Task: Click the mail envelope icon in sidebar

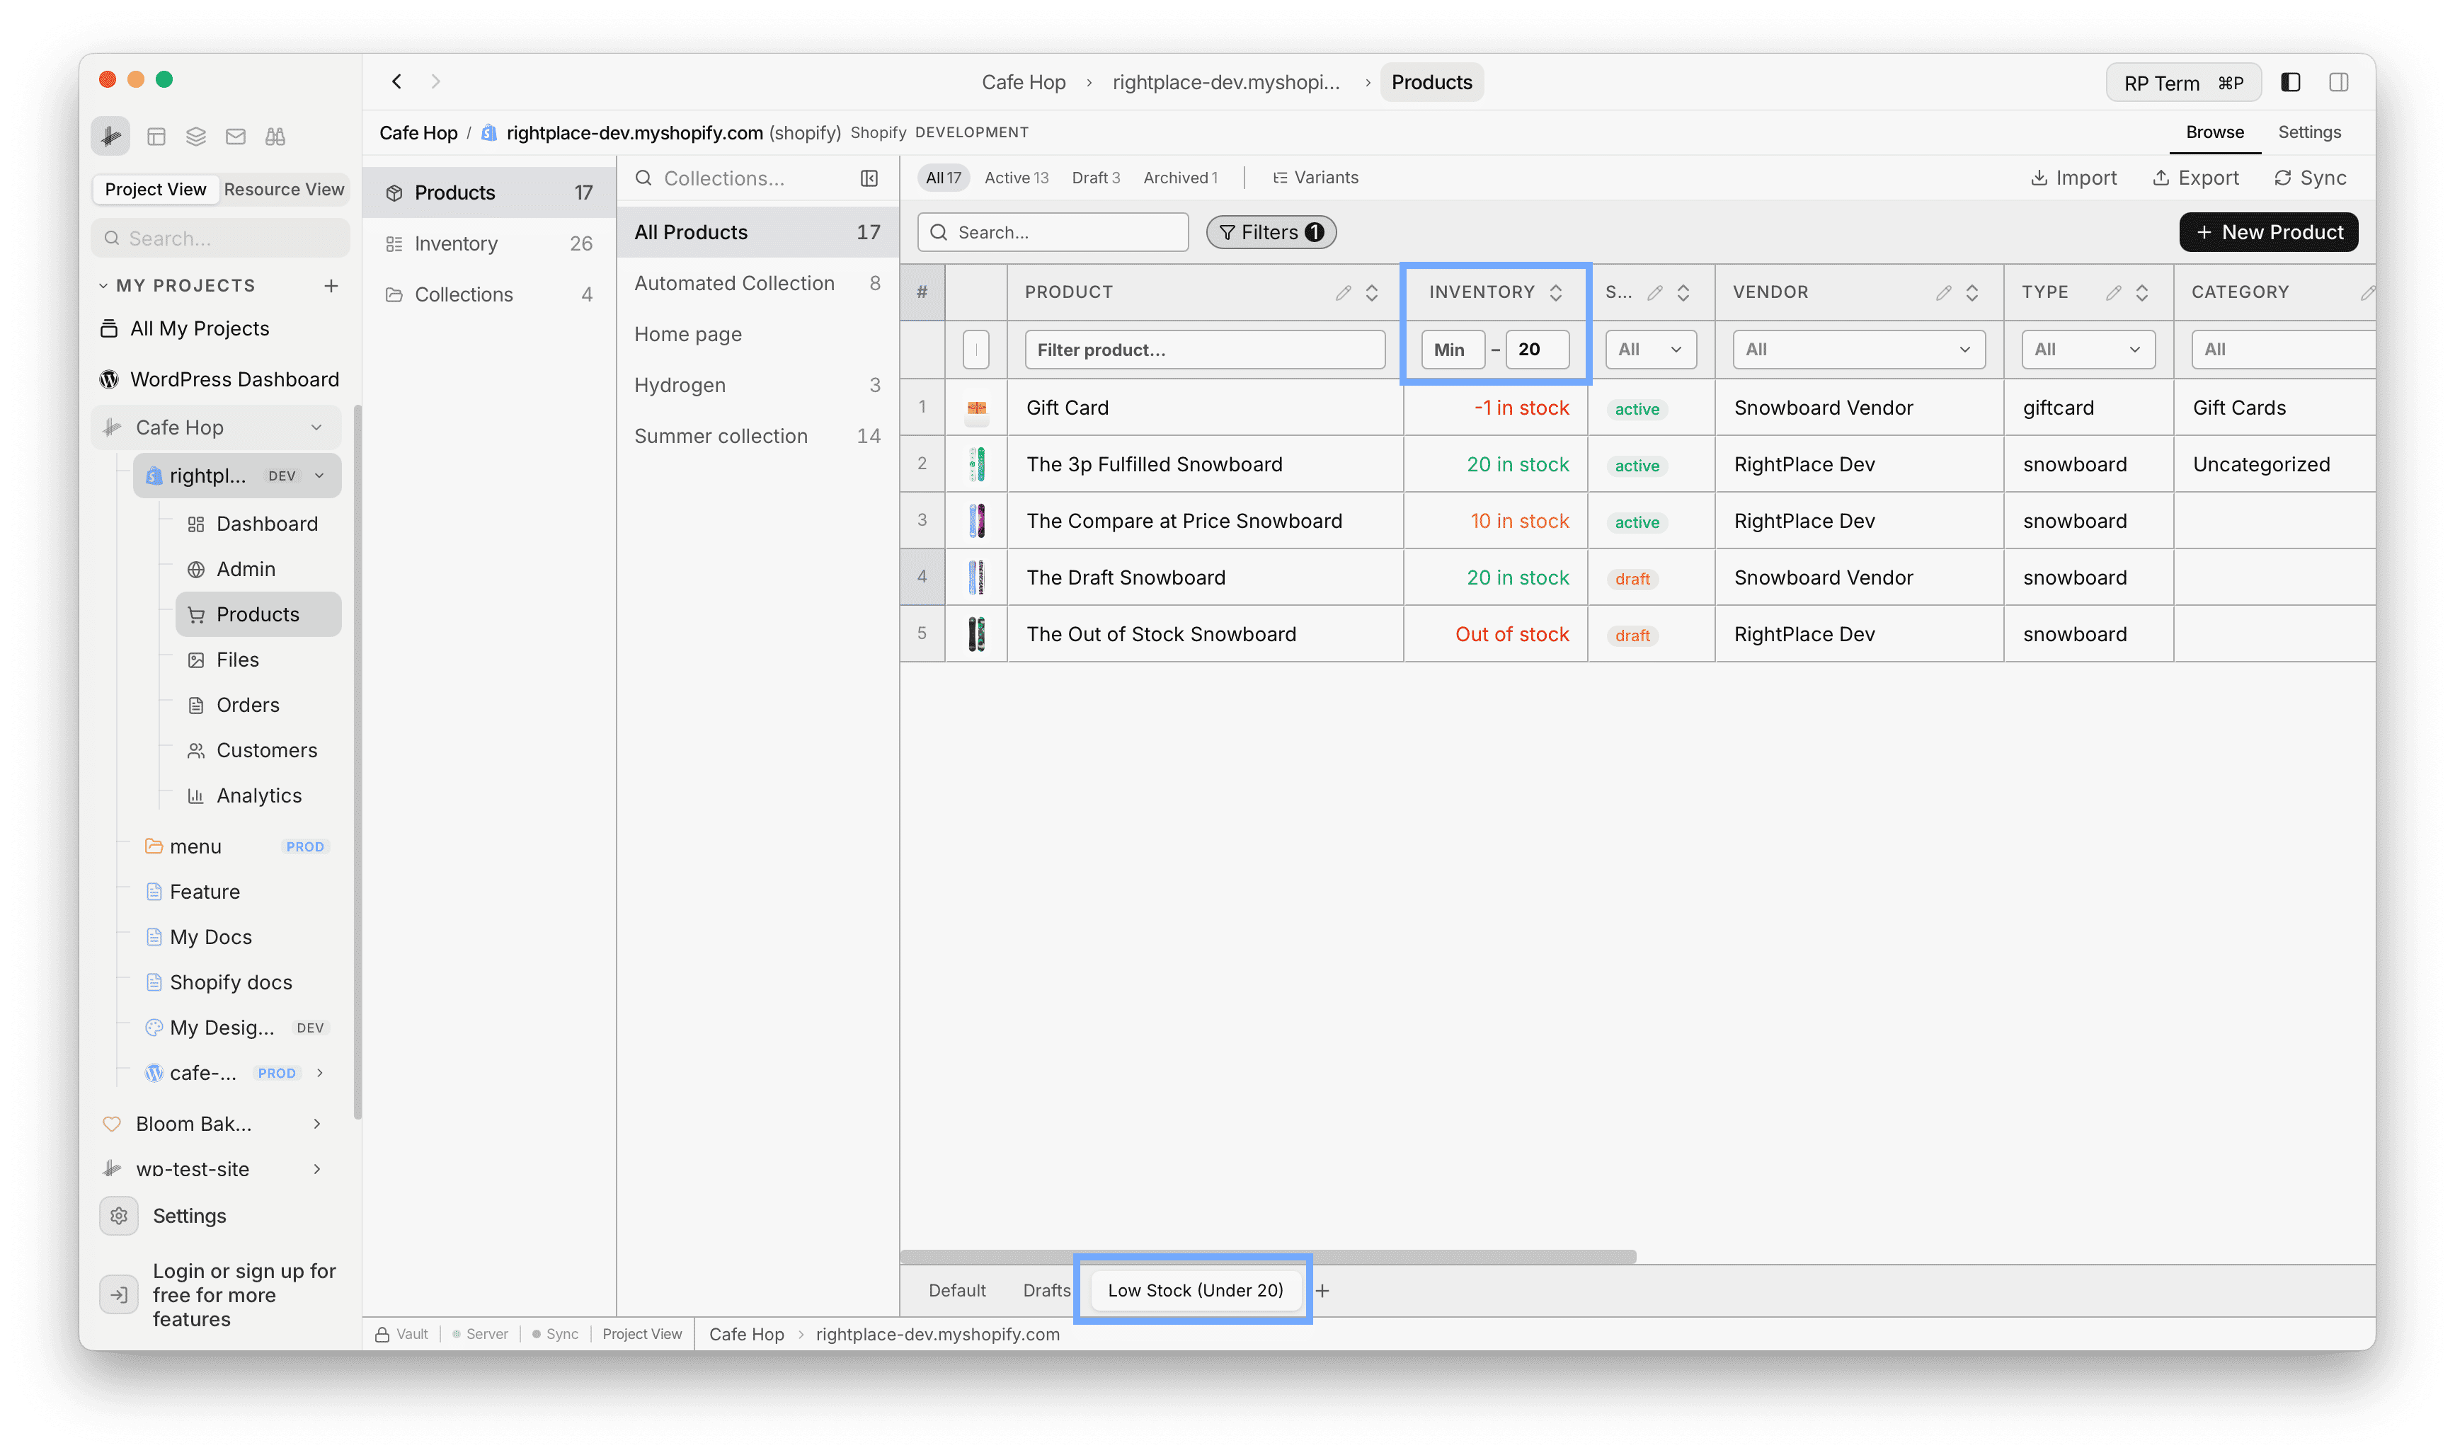Action: [x=235, y=137]
